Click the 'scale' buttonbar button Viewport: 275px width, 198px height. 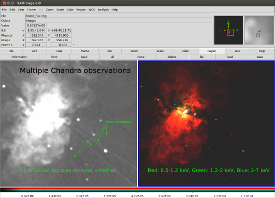point(160,51)
